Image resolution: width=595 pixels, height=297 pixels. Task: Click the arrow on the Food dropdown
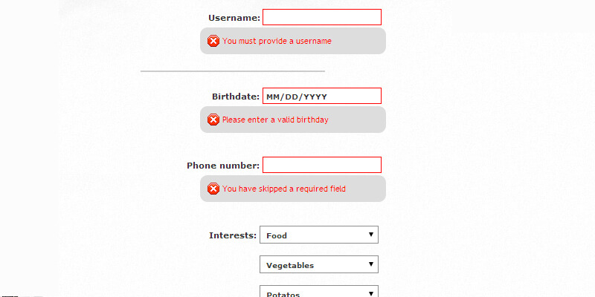371,235
